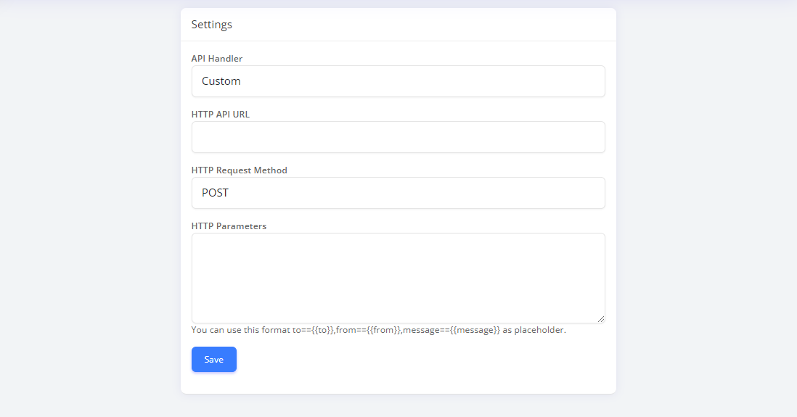
Task: Click the HTTP API URL label
Action: pyautogui.click(x=220, y=115)
